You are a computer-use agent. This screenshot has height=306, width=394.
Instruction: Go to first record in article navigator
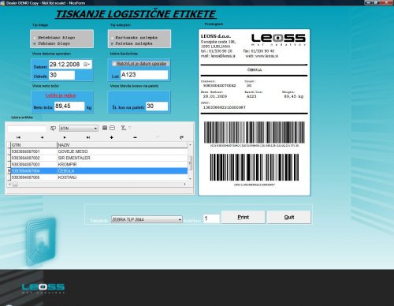point(18,137)
